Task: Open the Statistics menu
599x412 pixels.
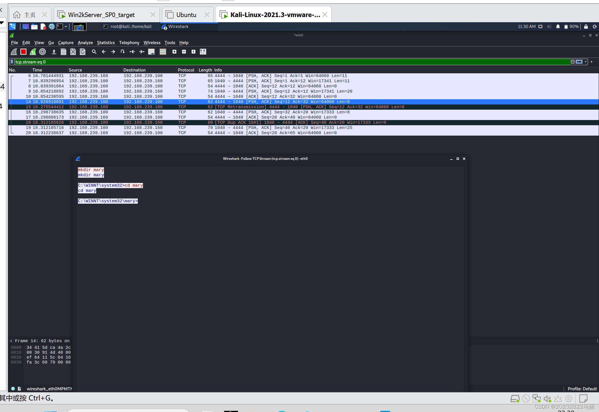Action: [106, 43]
